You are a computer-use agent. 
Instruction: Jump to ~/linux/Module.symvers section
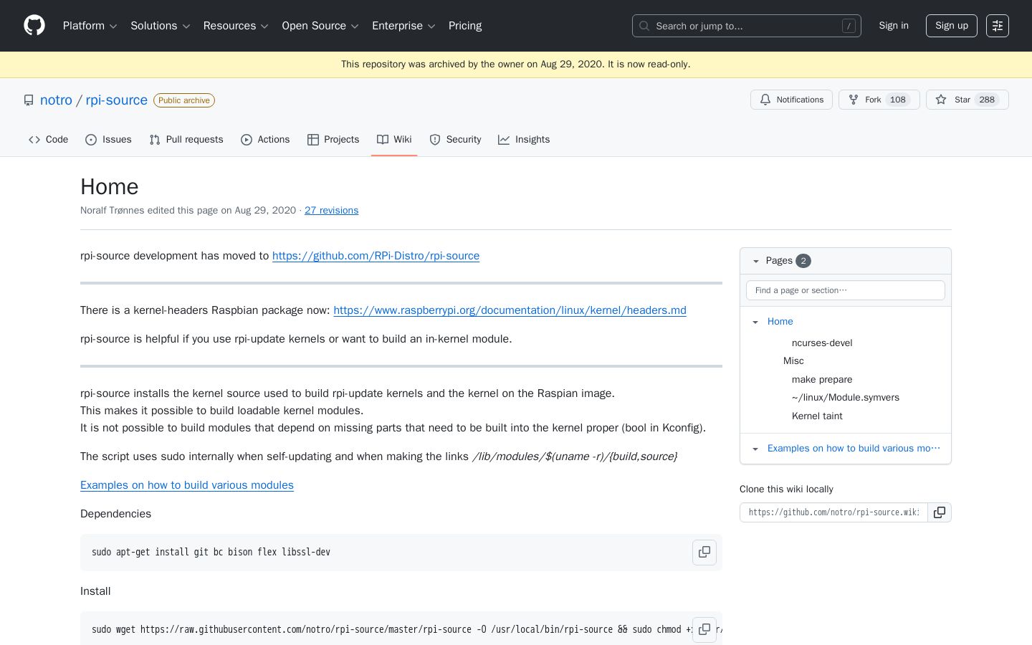[x=846, y=398]
